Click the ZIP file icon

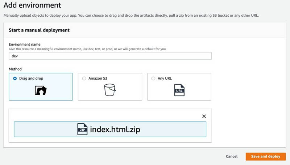(82, 129)
